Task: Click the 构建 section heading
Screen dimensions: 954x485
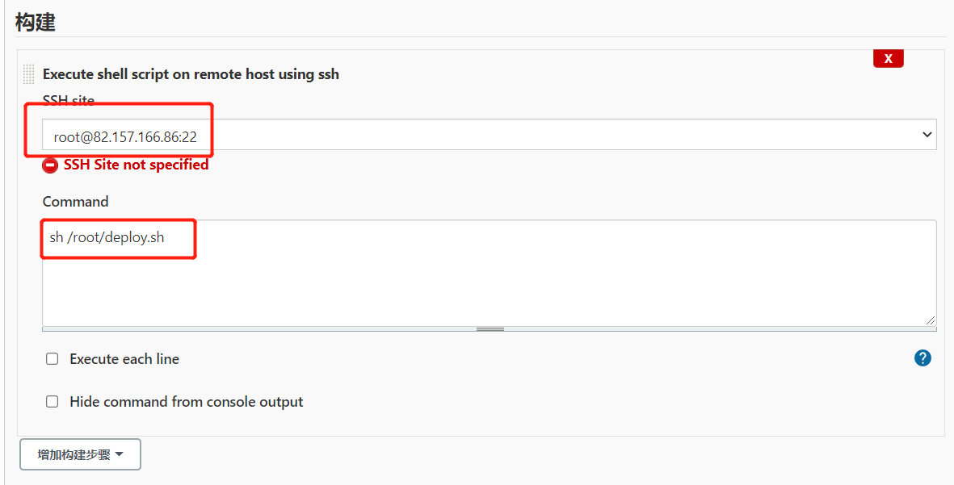Action: pos(36,22)
